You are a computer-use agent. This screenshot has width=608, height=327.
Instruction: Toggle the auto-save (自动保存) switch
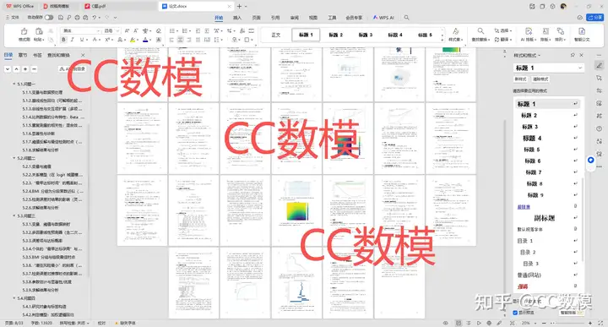[49, 18]
